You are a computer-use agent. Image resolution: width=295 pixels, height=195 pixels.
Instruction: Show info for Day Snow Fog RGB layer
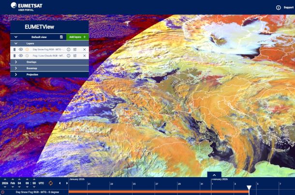coord(69,50)
